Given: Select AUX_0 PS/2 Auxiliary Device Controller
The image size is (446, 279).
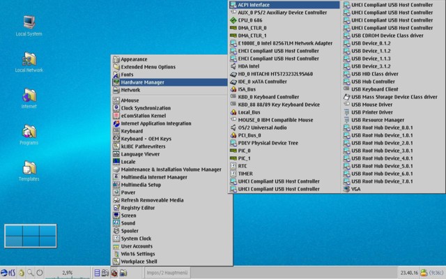Looking at the screenshot, I should (284, 13).
